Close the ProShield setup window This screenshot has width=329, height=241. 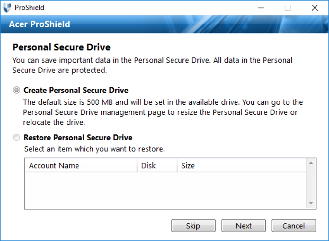(315, 7)
